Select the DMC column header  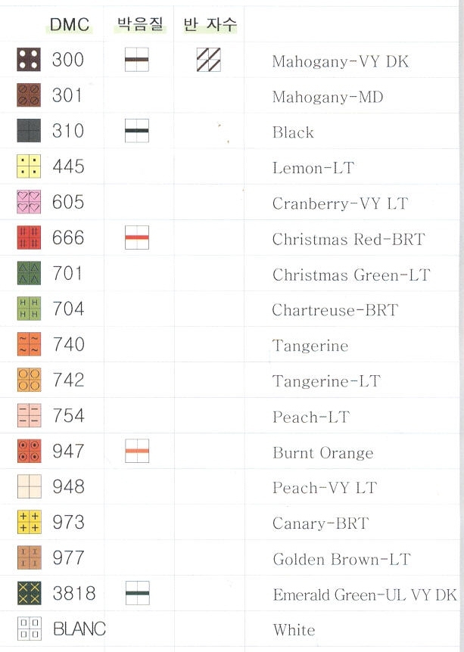69,25
